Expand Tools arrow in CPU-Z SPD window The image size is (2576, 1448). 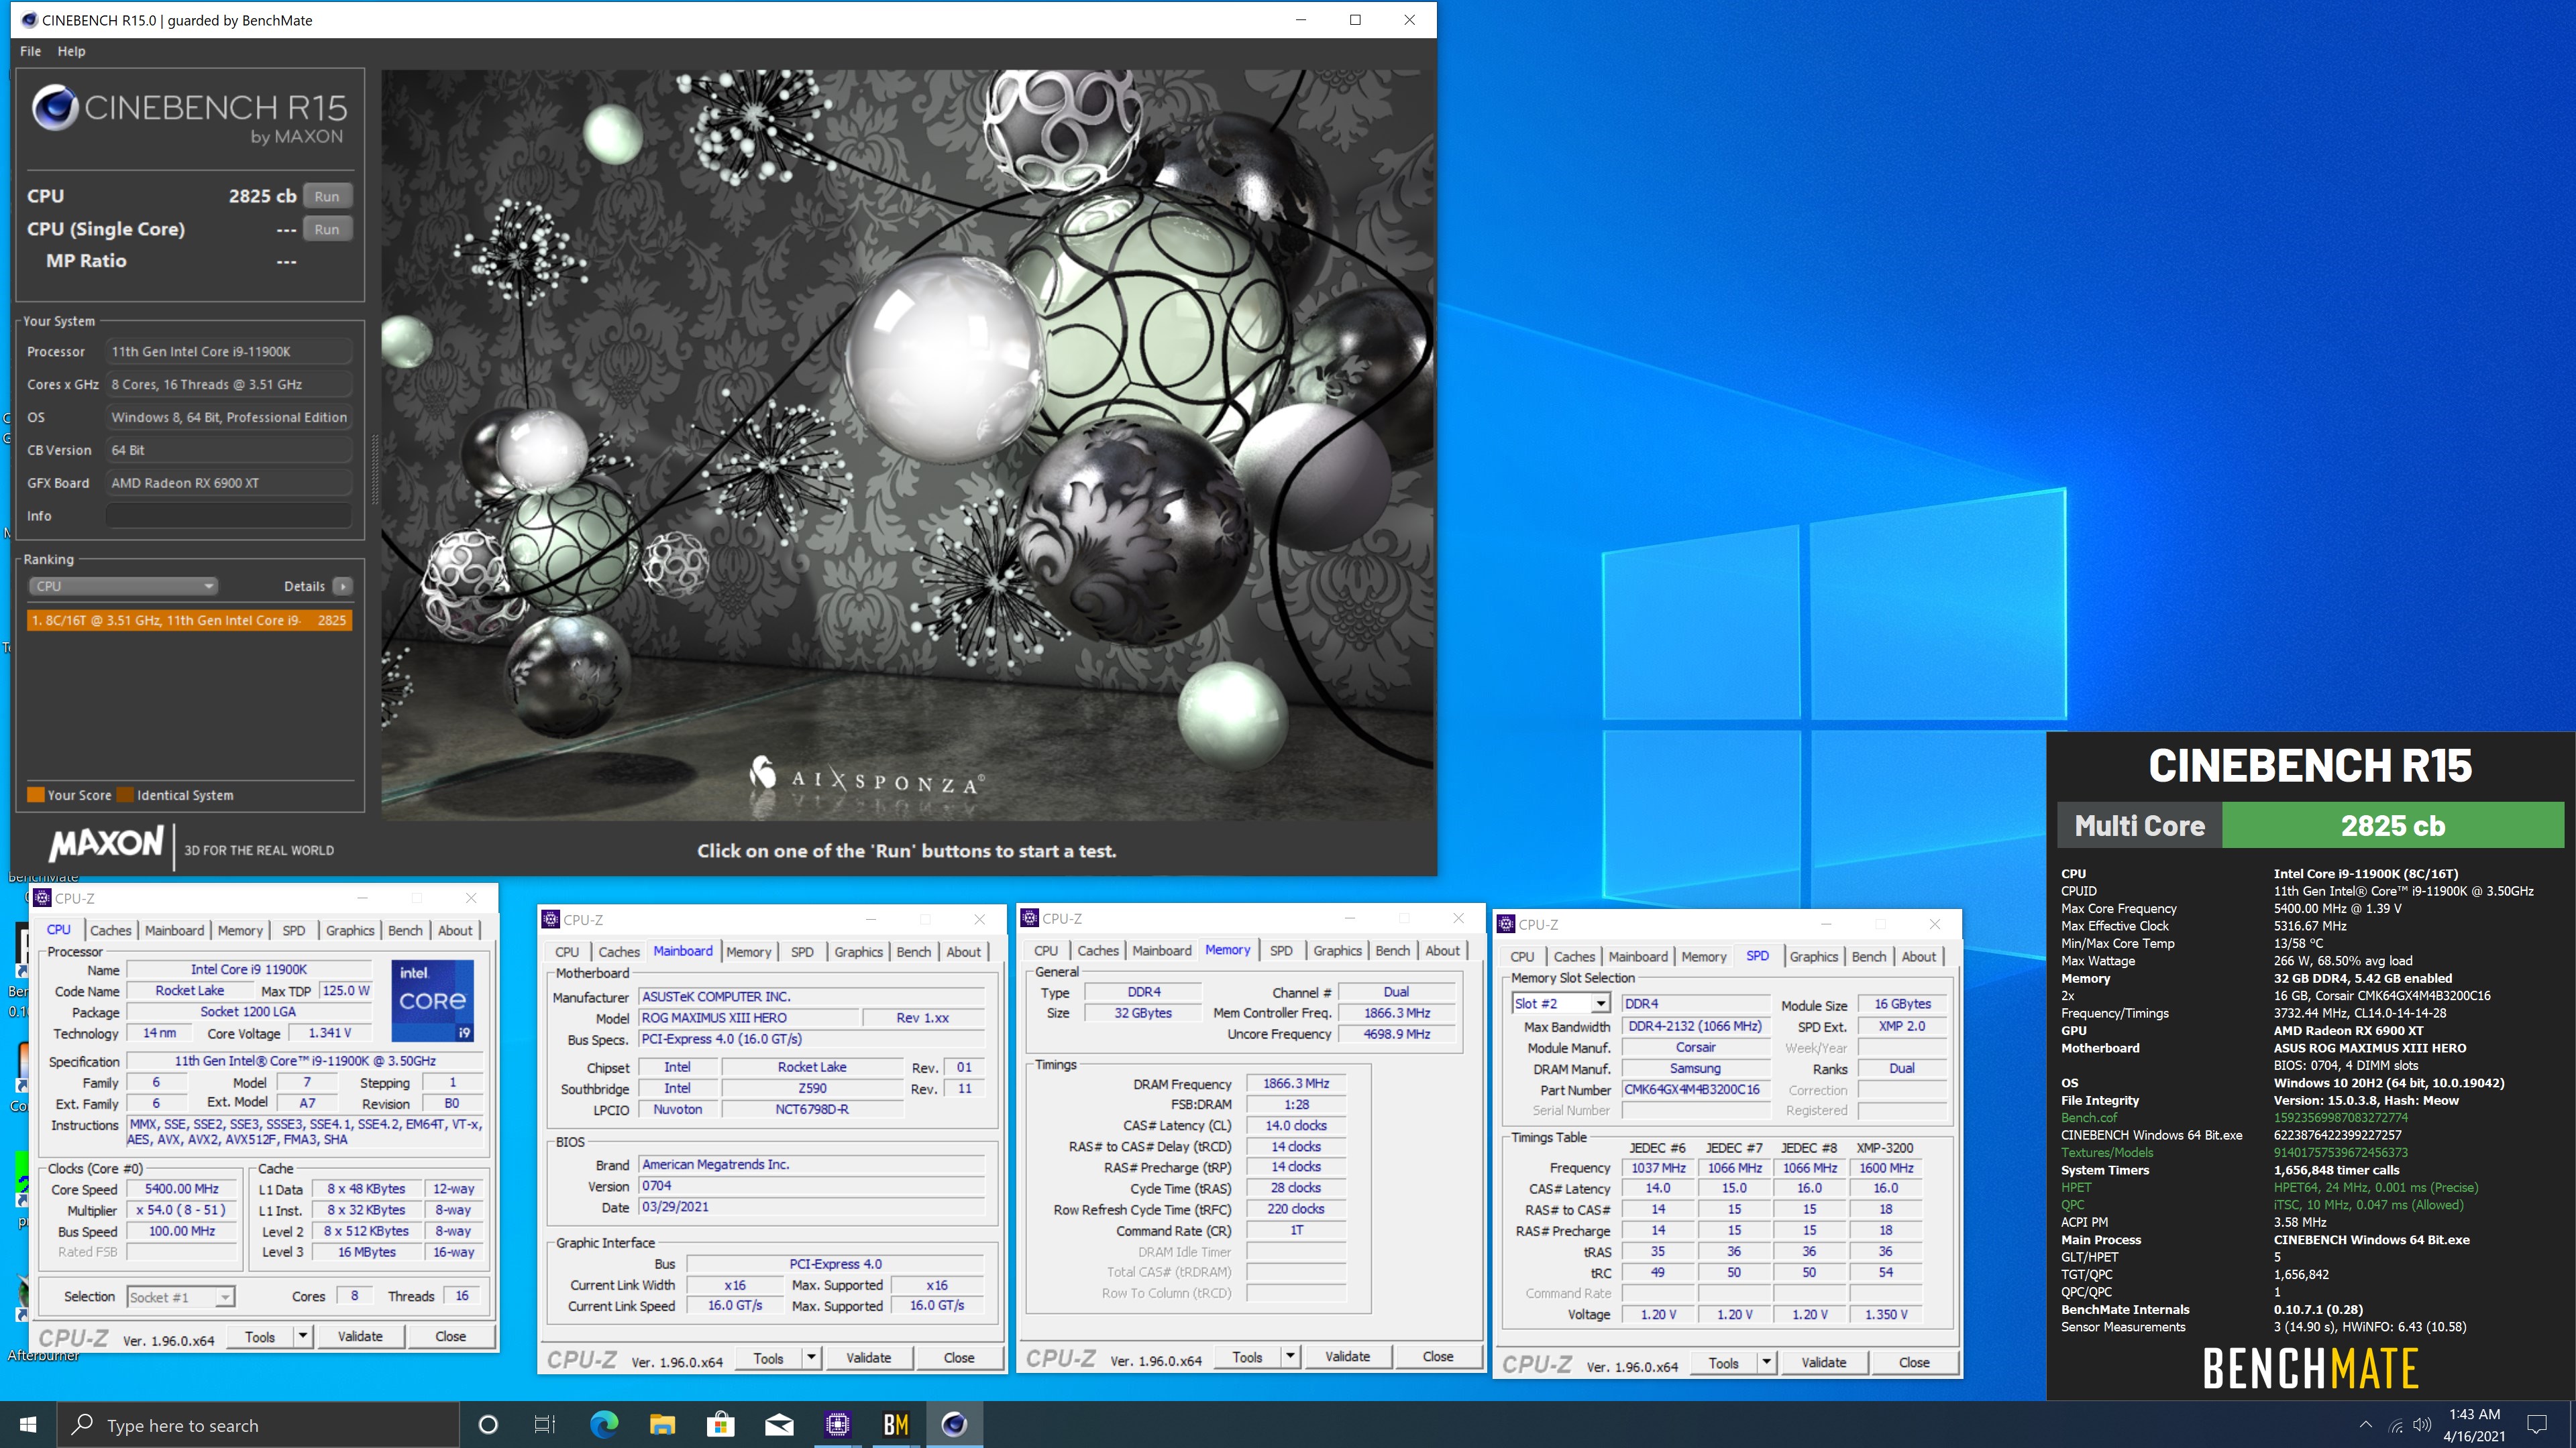coord(1766,1362)
